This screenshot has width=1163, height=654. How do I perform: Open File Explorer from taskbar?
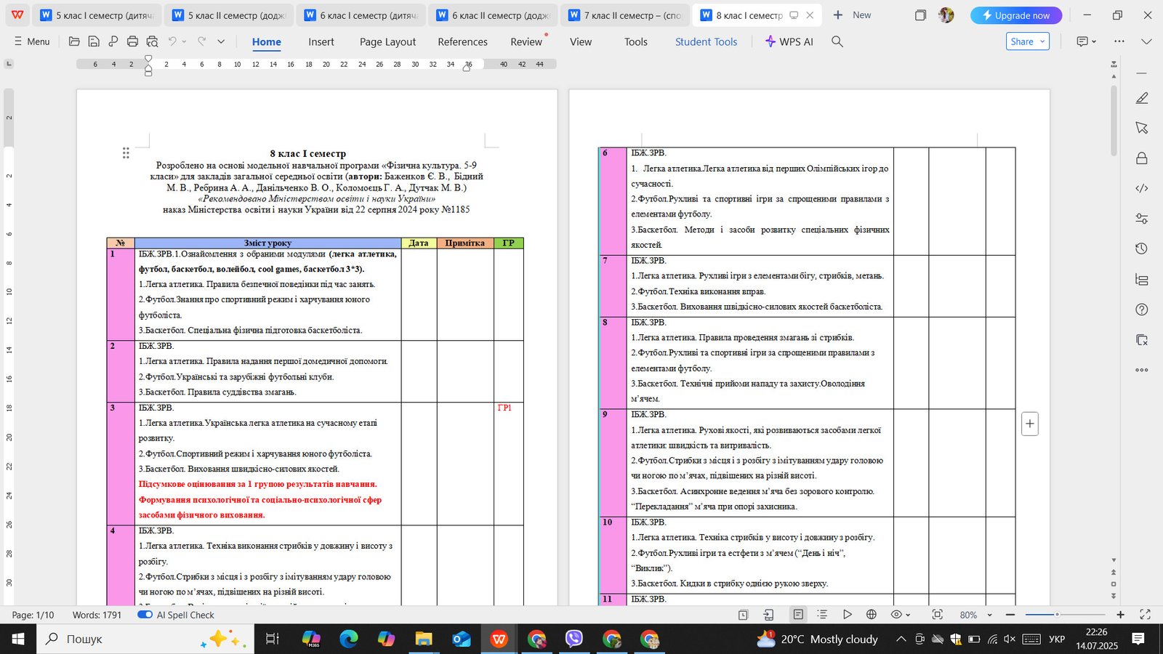tap(424, 639)
